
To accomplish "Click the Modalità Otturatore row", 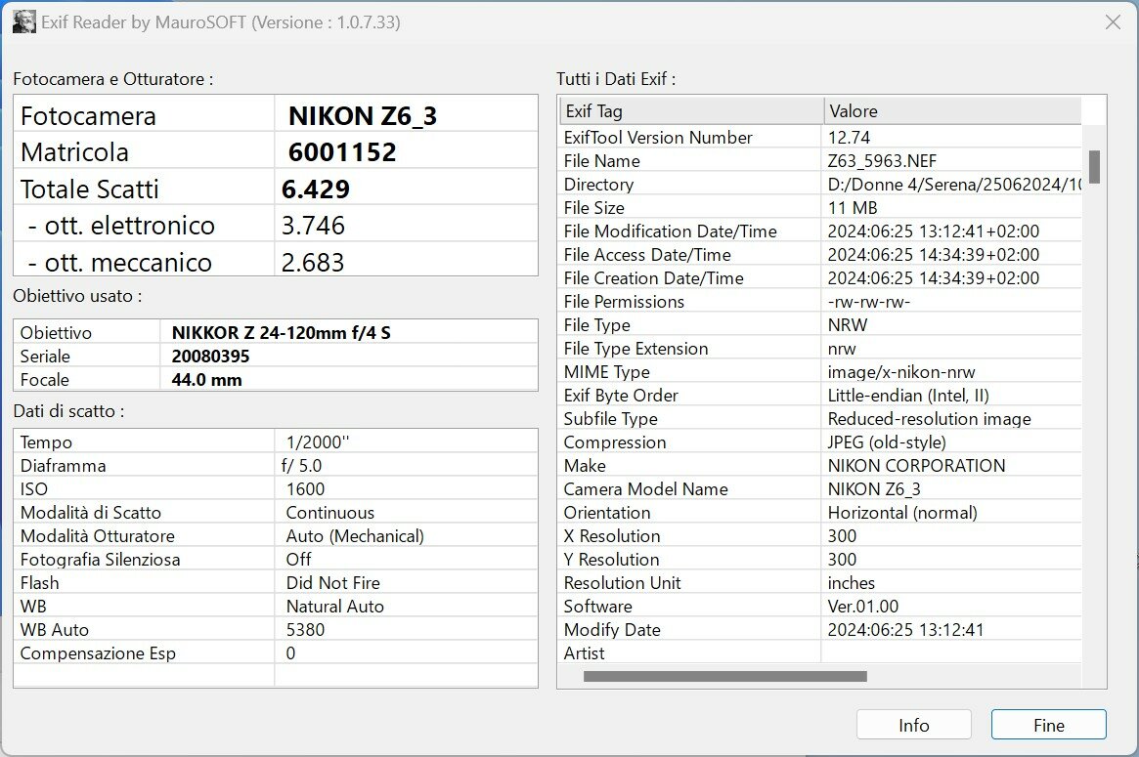I will click(x=276, y=536).
